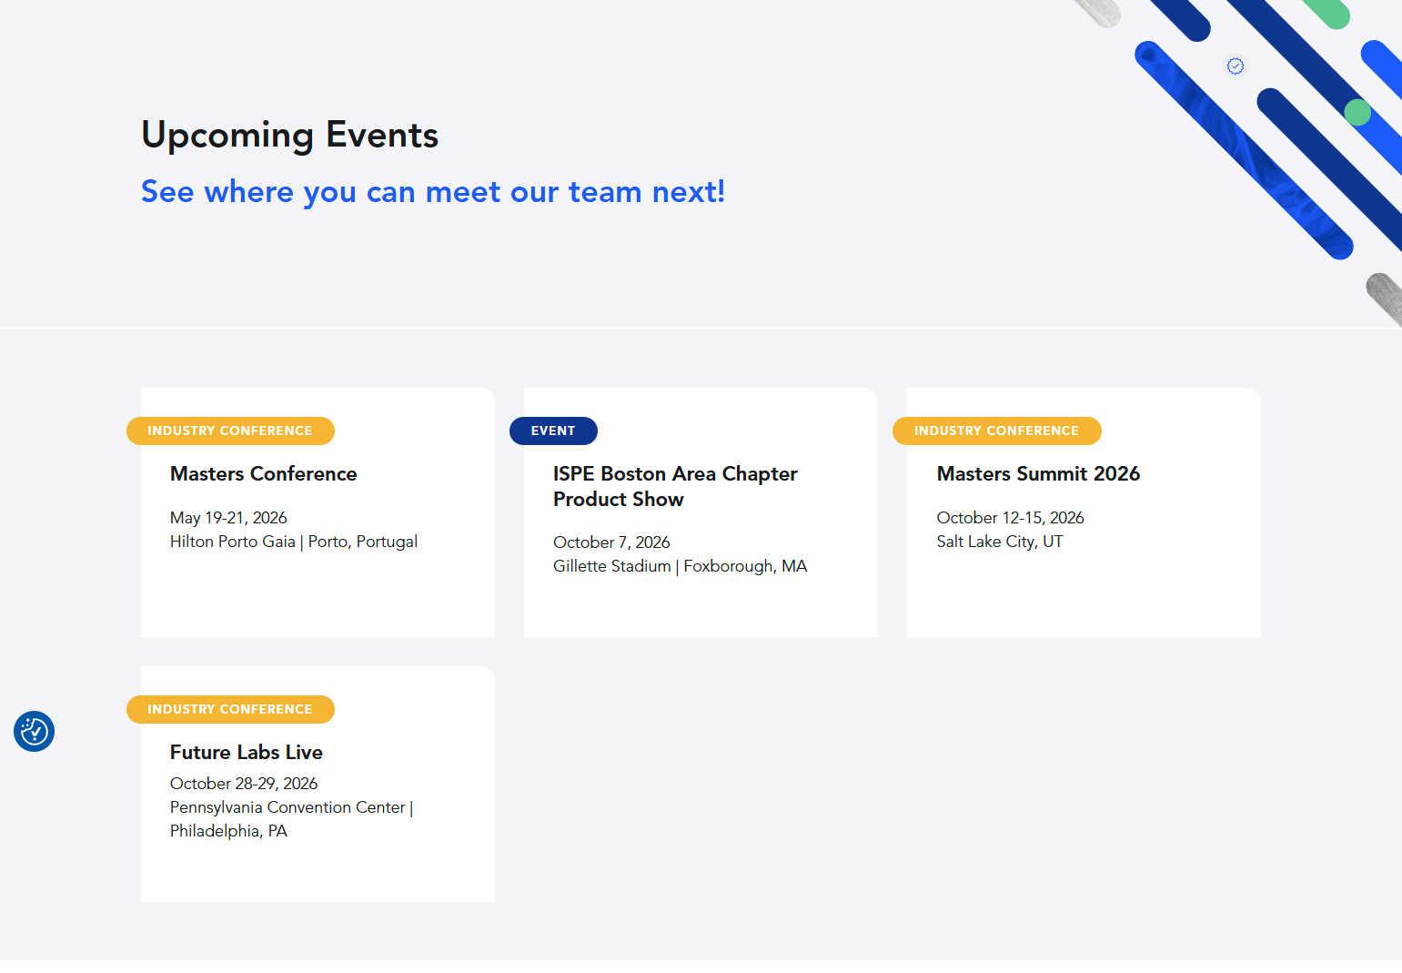Click the Salt Lake City, UT location text
The image size is (1402, 973).
(x=1000, y=541)
